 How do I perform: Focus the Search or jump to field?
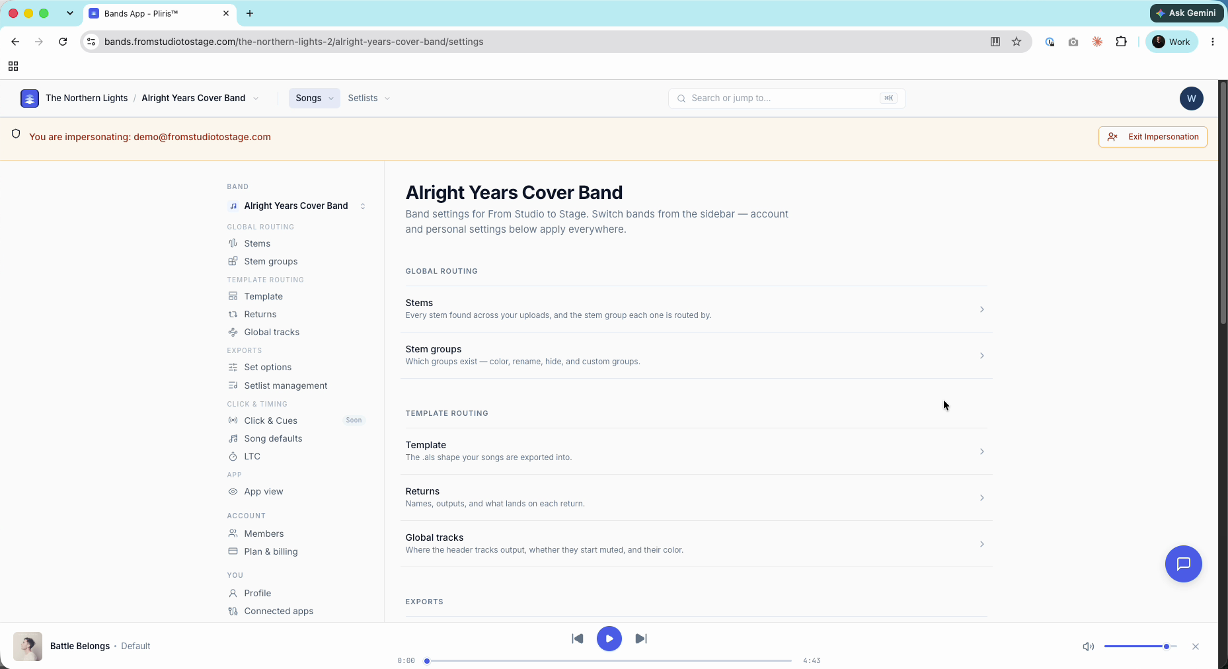pos(787,98)
